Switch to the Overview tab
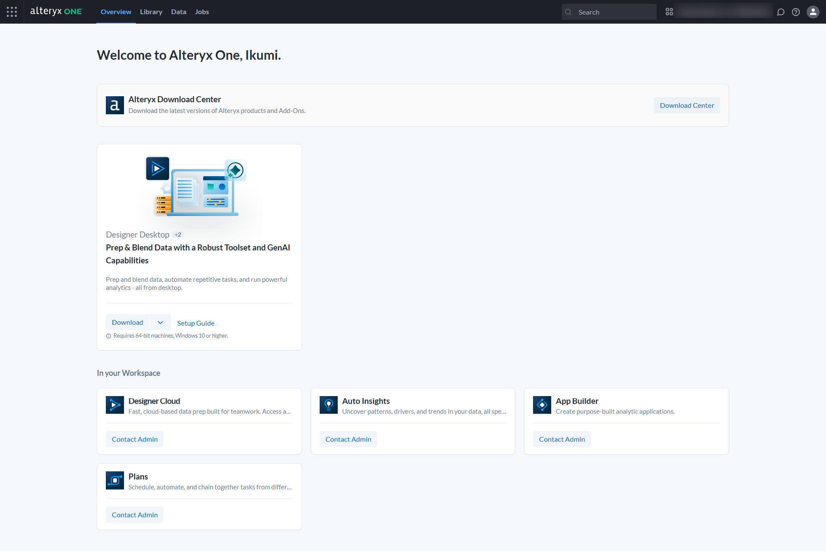 (116, 12)
